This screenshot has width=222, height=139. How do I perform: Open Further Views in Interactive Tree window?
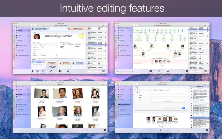(x=151, y=71)
